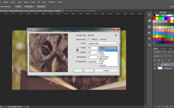The width and height of the screenshot is (174, 108).
Task: Click the 100% zoom button
Action: (18, 7)
